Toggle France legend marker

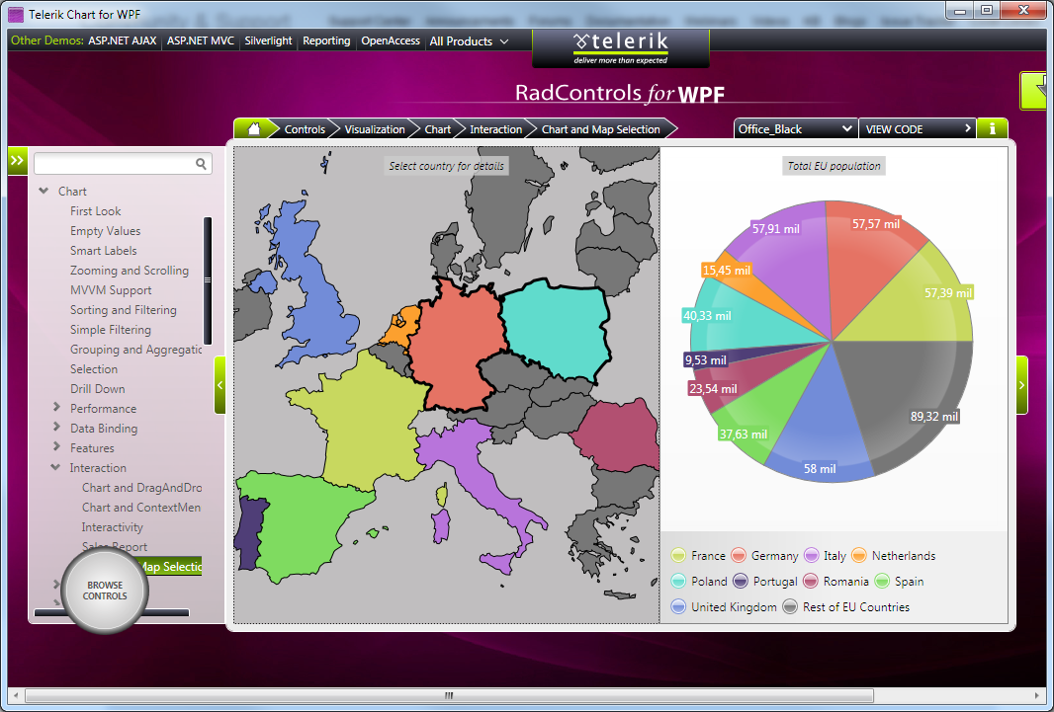678,556
